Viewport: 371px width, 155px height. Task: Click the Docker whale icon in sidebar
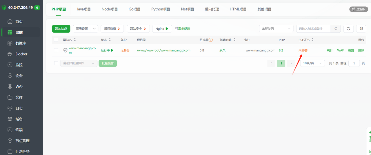click(x=10, y=54)
